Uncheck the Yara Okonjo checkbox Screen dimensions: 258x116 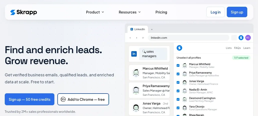pyautogui.click(x=178, y=108)
